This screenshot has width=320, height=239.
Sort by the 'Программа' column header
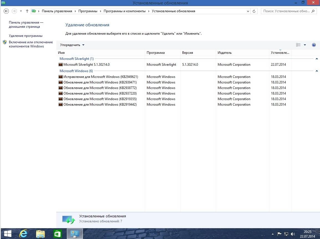coord(162,53)
